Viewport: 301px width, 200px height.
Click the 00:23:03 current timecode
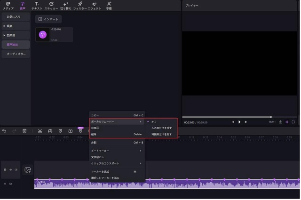[x=190, y=123]
